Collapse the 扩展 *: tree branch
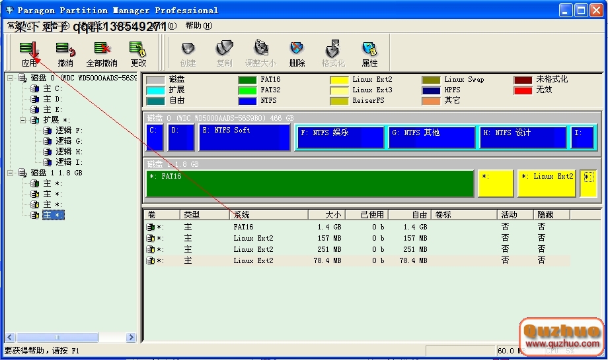 (22, 120)
